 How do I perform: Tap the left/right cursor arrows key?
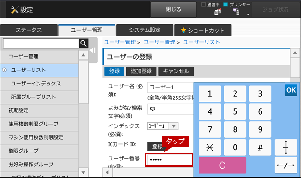(286, 165)
